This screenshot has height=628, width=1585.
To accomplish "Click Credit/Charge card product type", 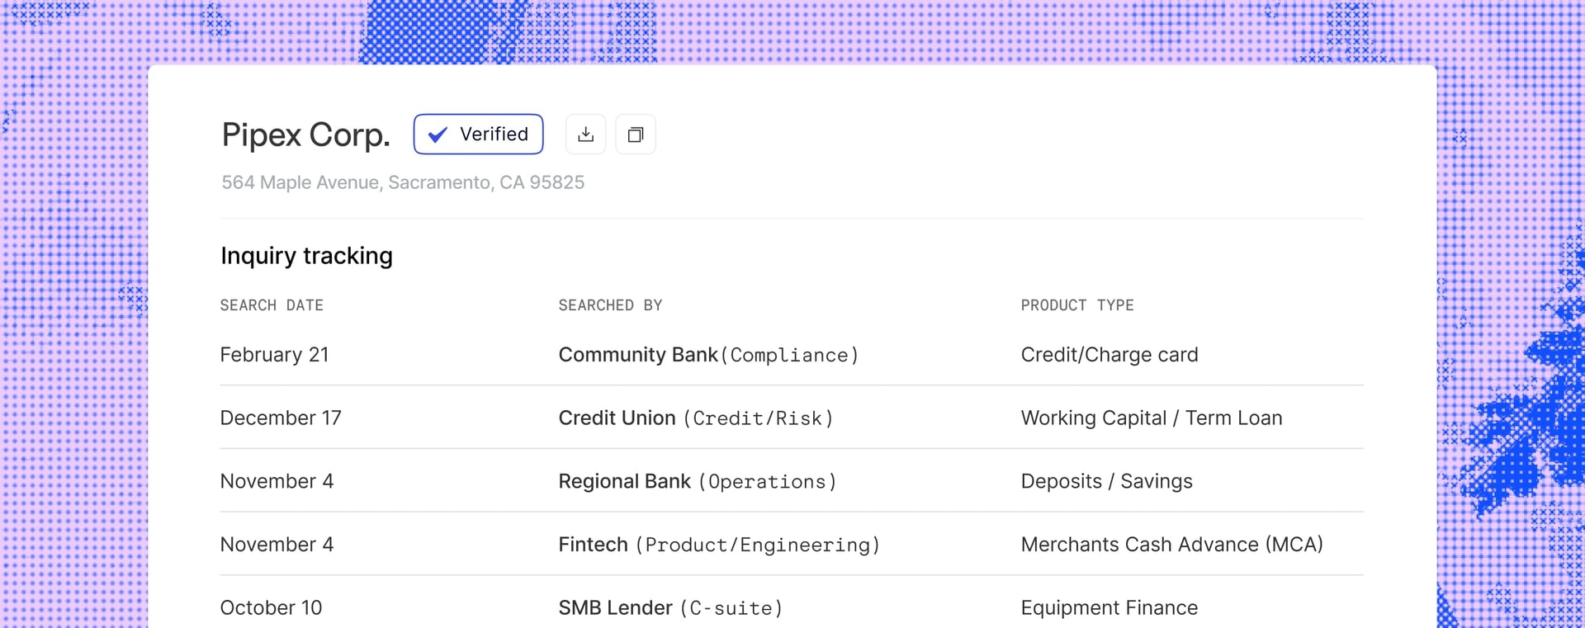I will tap(1109, 355).
